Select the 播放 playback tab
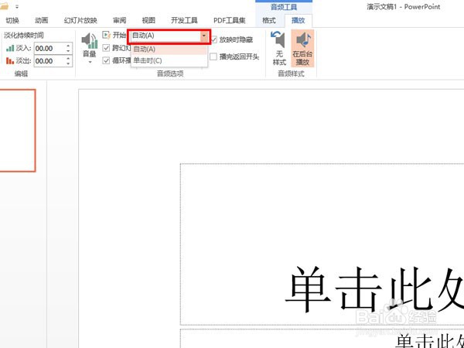 (298, 20)
